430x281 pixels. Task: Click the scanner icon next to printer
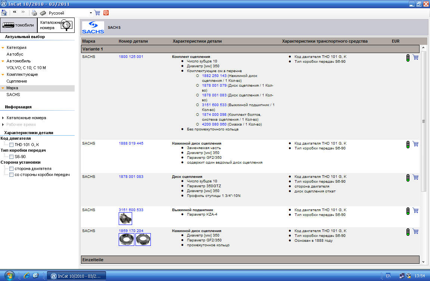pos(43,13)
